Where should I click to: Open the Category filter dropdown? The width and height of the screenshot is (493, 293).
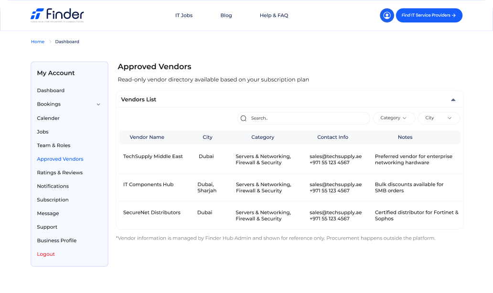[394, 118]
